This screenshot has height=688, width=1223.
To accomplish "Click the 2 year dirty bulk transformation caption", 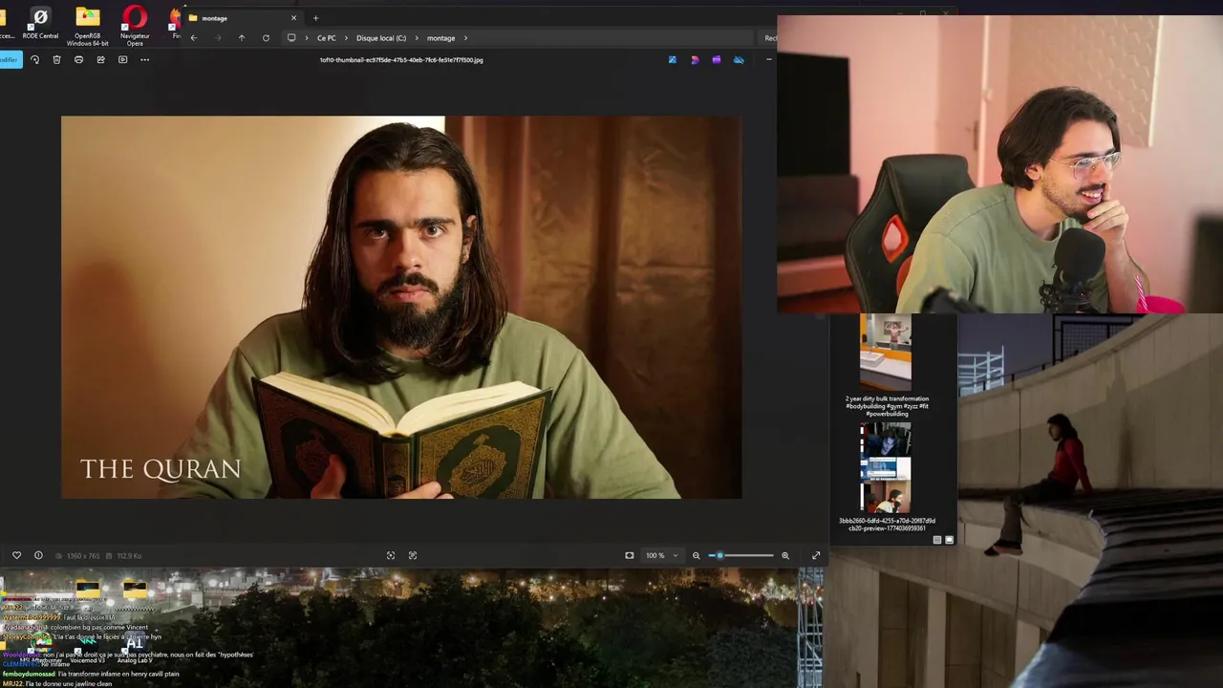I will [x=887, y=406].
